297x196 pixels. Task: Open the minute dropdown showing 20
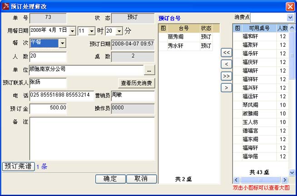click(119, 31)
